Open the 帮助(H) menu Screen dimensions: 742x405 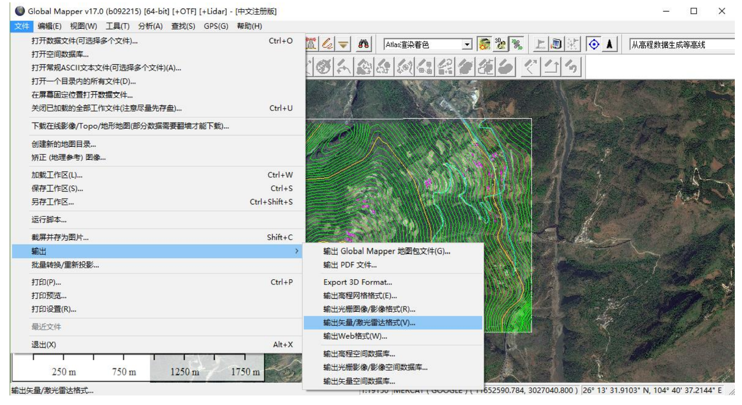tap(250, 26)
